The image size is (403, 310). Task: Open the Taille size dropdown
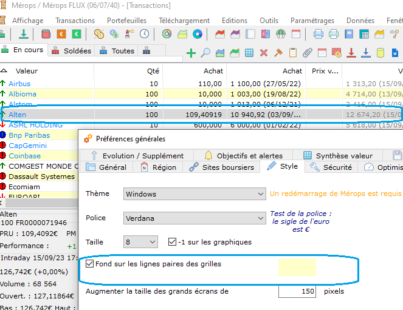pyautogui.click(x=140, y=242)
